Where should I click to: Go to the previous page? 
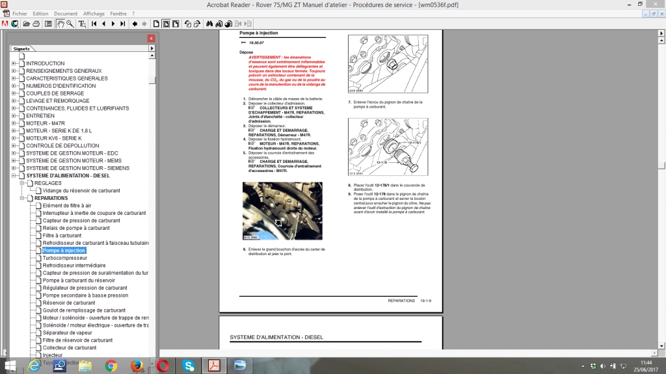coord(103,24)
